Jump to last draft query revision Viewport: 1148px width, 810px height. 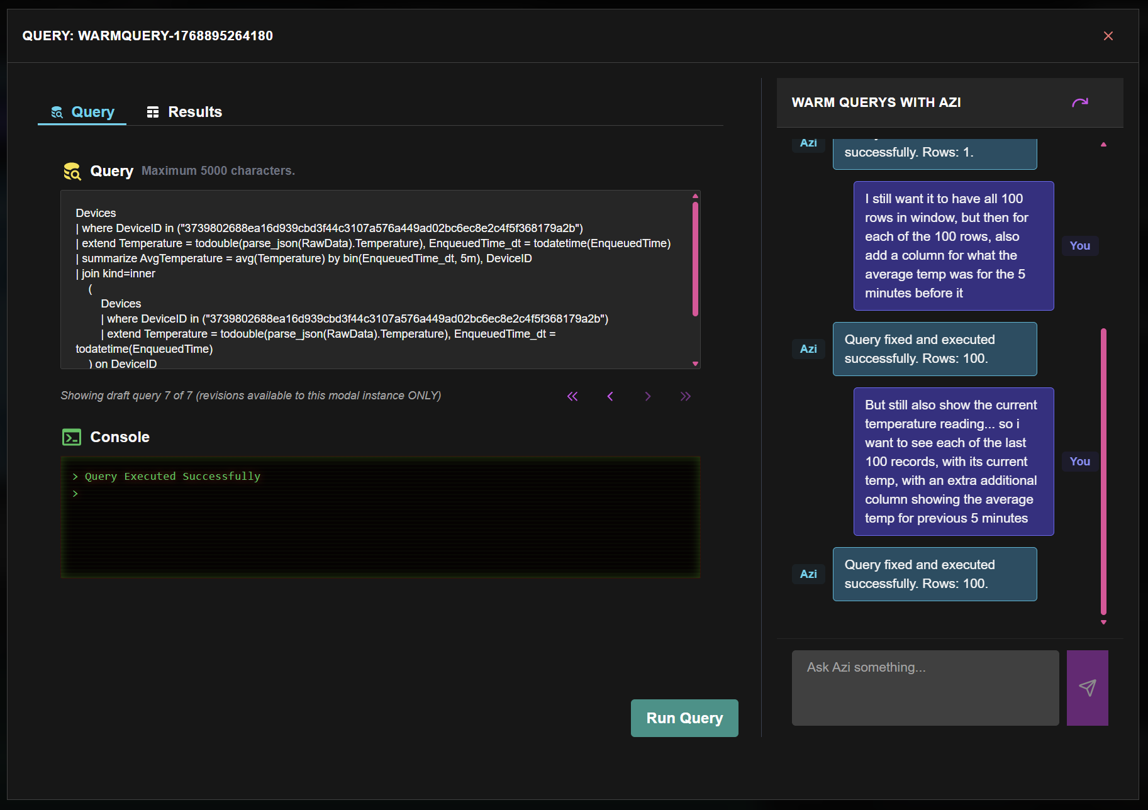[686, 396]
